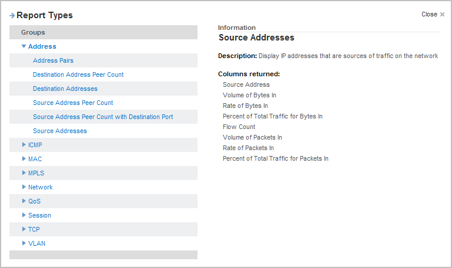Expand the Network group triangle
Image resolution: width=452 pixels, height=268 pixels.
[x=24, y=187]
